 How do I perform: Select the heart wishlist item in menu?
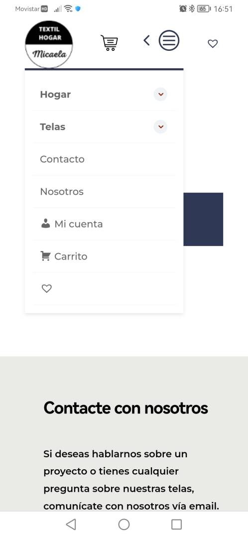coord(47,288)
